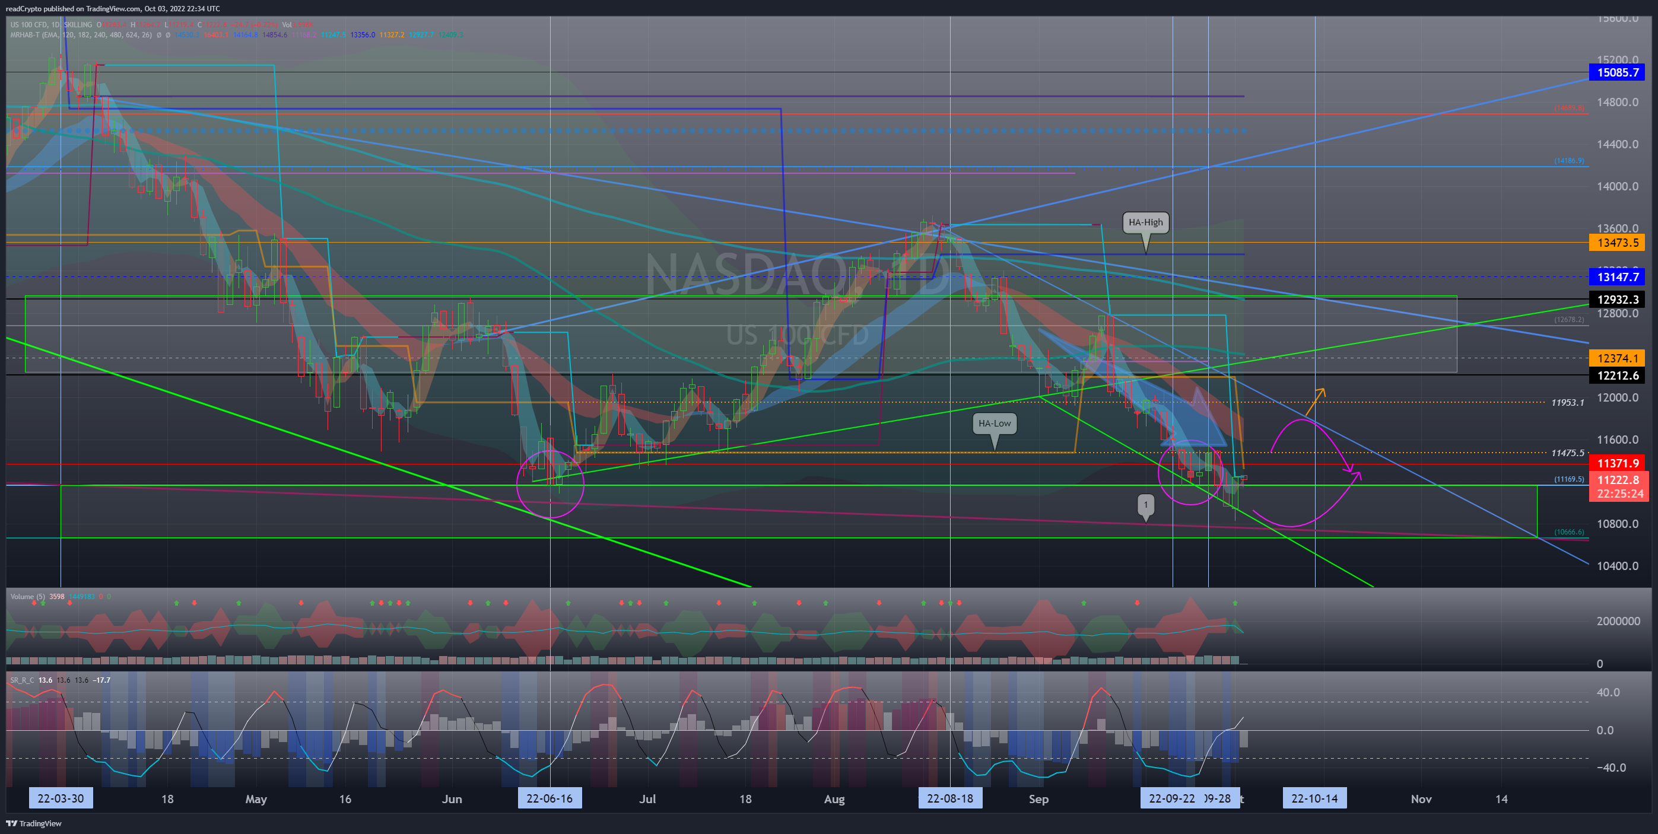
Task: Select the 22-09-22 date marker
Action: click(x=1171, y=798)
